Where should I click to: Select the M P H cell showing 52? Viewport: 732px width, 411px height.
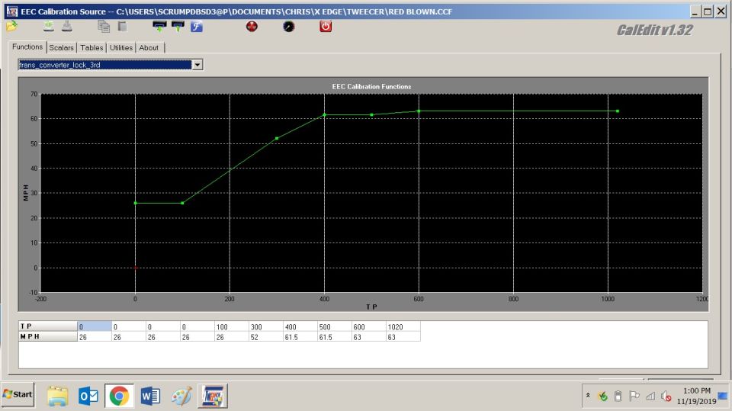click(266, 337)
